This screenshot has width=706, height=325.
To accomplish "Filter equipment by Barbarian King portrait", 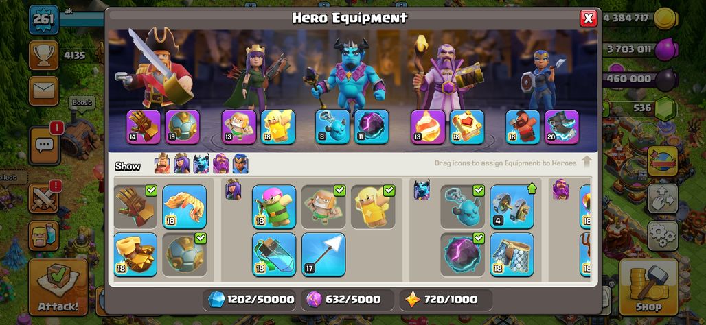I will (162, 164).
